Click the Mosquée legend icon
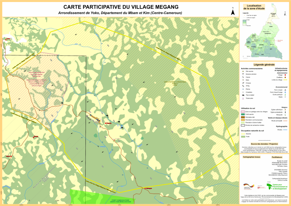The image size is (291, 206). coord(285,115)
